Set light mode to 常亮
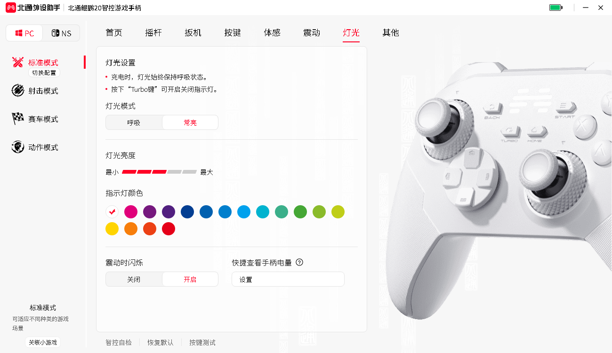This screenshot has height=353, width=612. pos(190,122)
